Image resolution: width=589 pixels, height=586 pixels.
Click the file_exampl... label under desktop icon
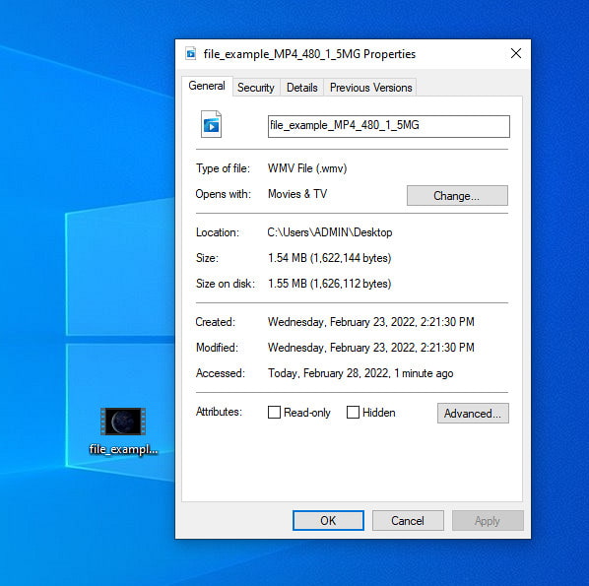pos(123,449)
